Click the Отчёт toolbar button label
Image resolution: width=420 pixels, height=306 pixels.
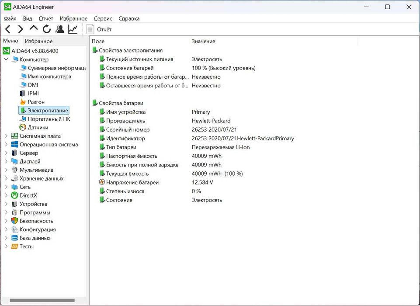pos(104,29)
